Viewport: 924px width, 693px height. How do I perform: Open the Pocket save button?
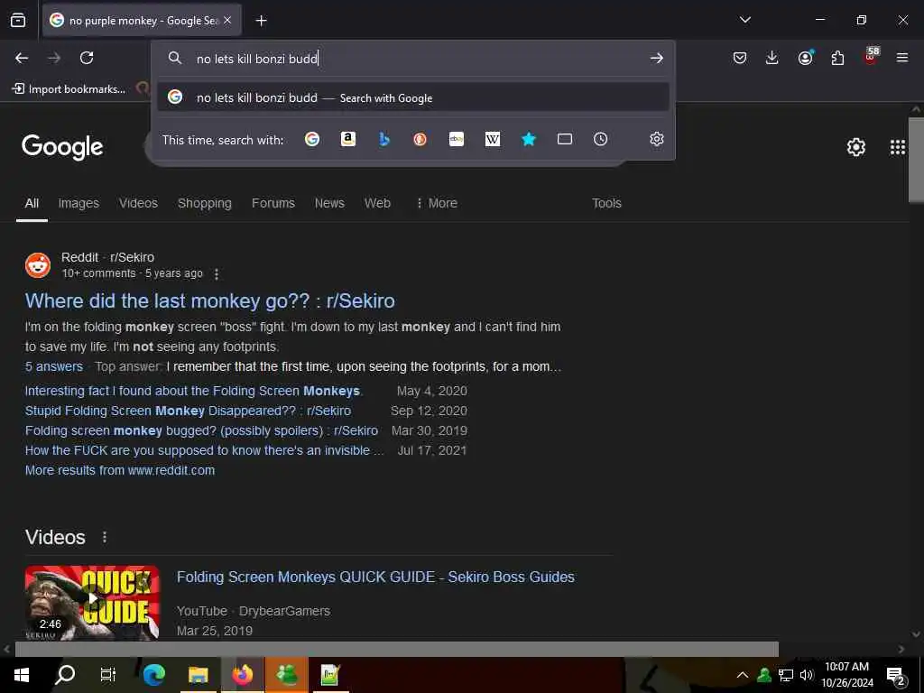click(740, 58)
